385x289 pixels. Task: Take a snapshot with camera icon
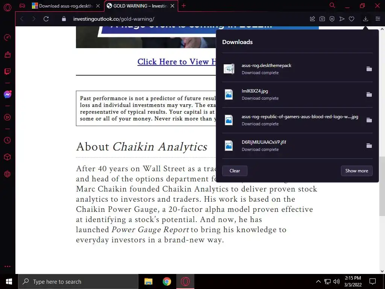click(x=322, y=19)
